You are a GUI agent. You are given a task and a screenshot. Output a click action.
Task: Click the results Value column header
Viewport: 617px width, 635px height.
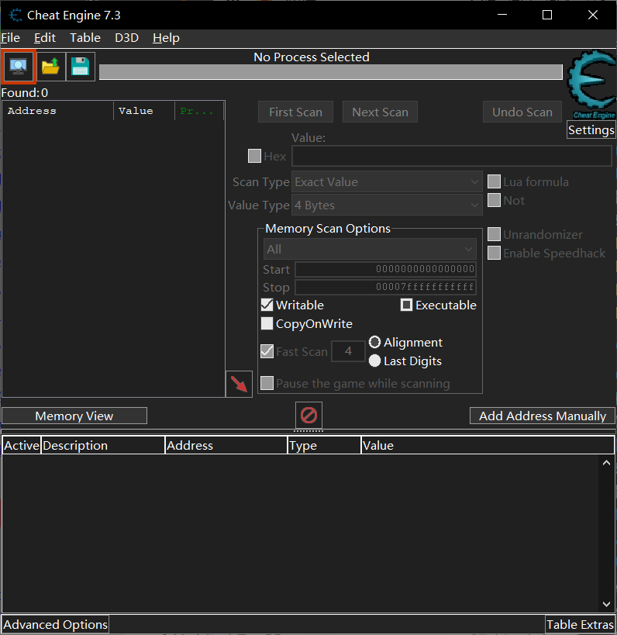[144, 111]
